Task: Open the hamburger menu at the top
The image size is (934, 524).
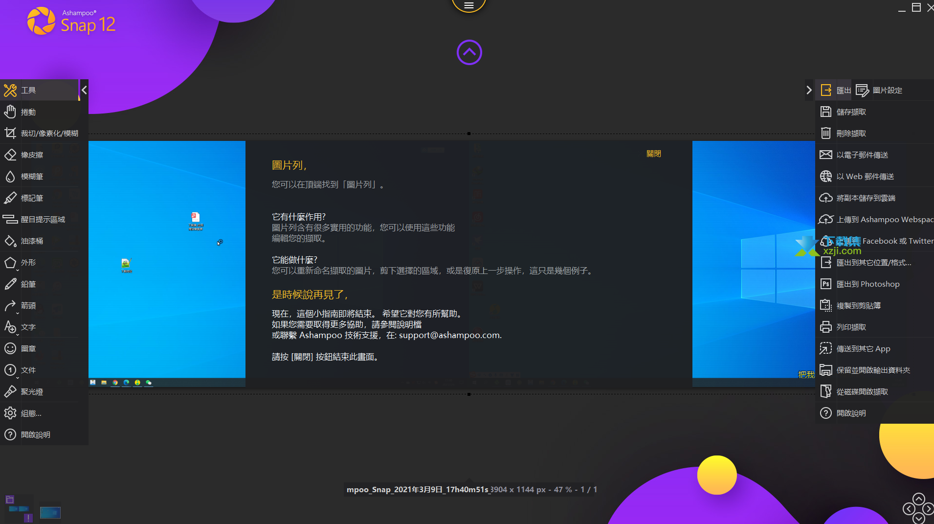Action: 468,5
